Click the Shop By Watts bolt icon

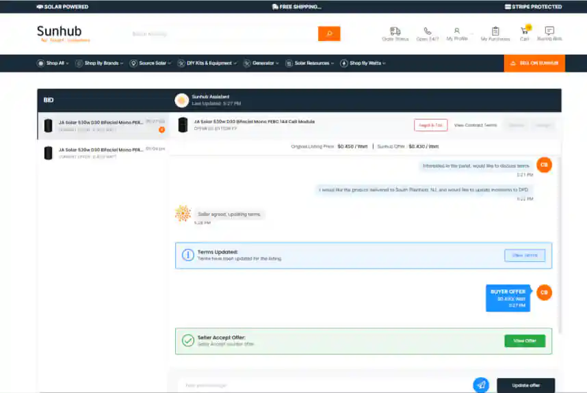[344, 63]
